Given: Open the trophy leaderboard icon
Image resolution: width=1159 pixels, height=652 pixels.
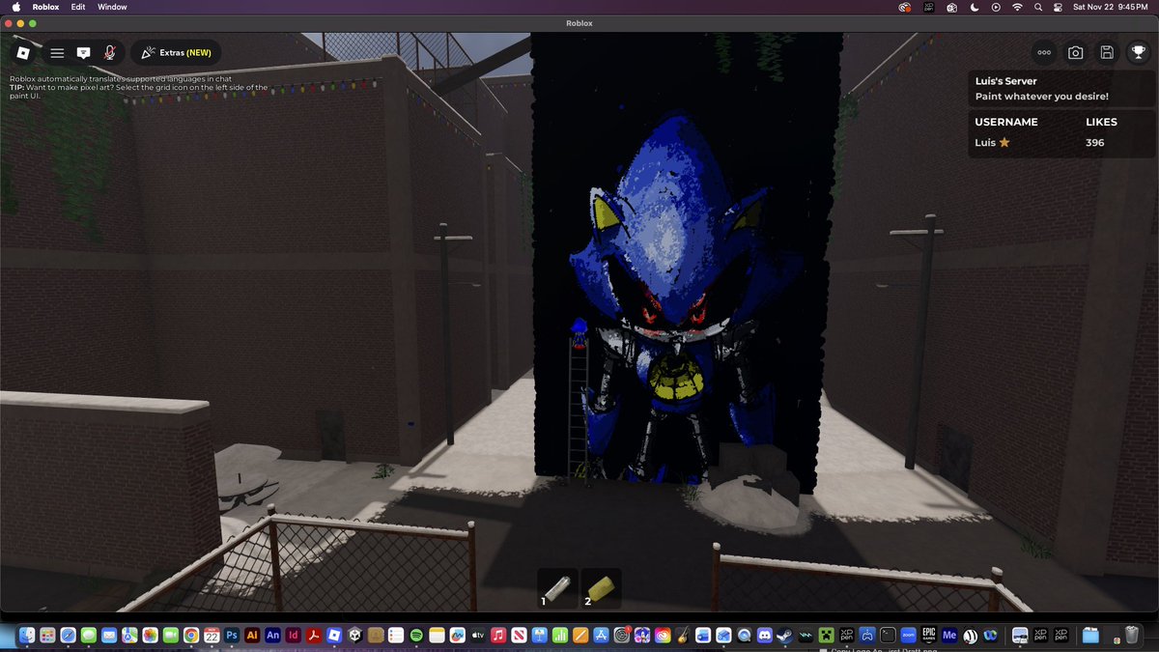Looking at the screenshot, I should click(x=1139, y=53).
